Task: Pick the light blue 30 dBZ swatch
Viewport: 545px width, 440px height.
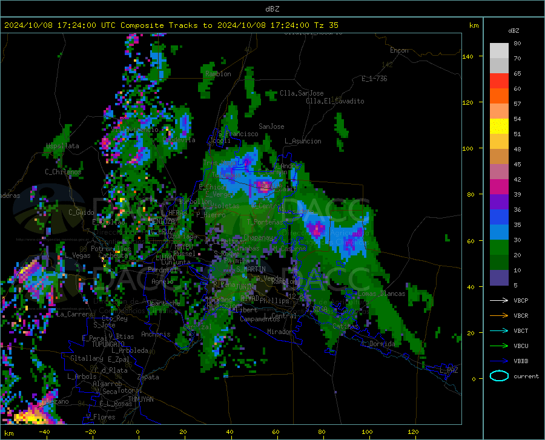Action: [x=499, y=232]
